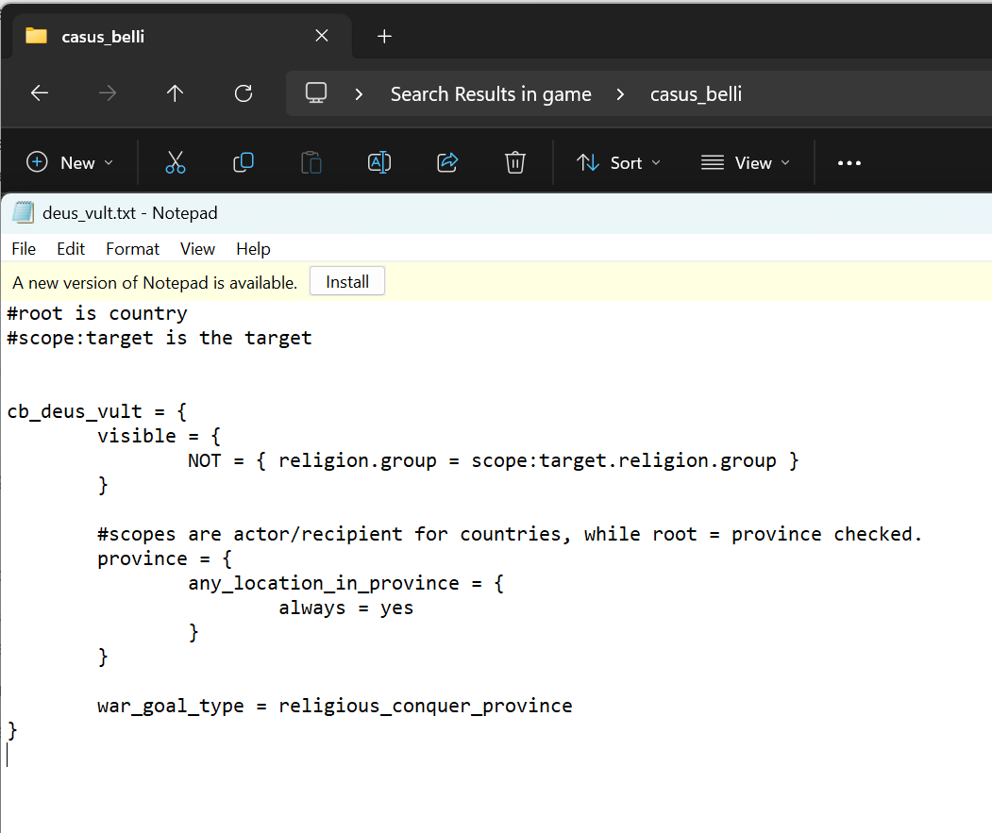Click the Rename icon
992x833 pixels.
[379, 162]
